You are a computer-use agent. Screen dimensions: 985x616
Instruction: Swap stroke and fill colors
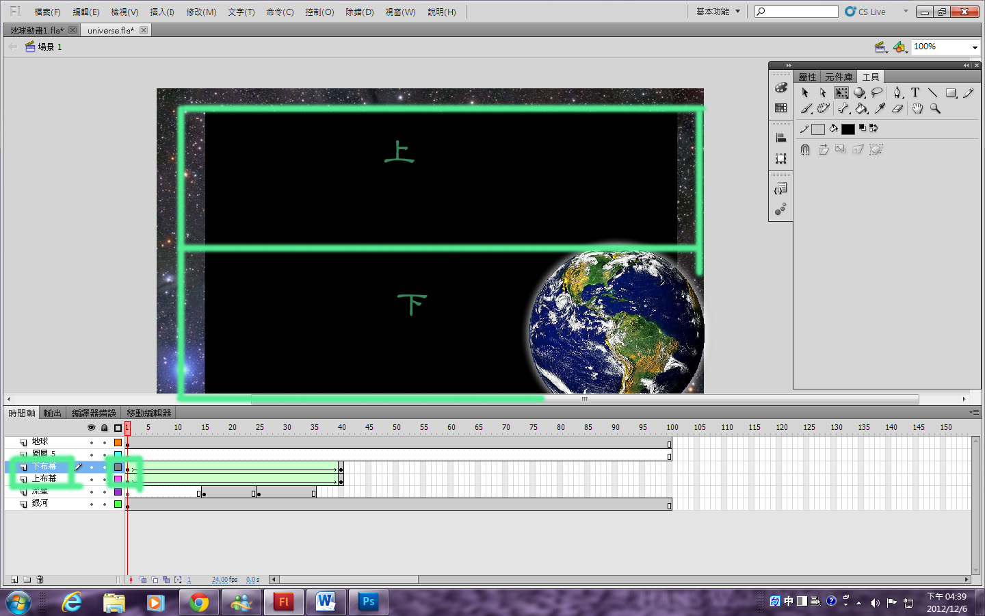pyautogui.click(x=874, y=127)
